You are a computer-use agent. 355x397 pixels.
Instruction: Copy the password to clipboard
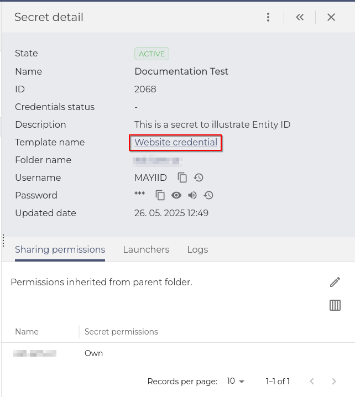click(x=160, y=195)
